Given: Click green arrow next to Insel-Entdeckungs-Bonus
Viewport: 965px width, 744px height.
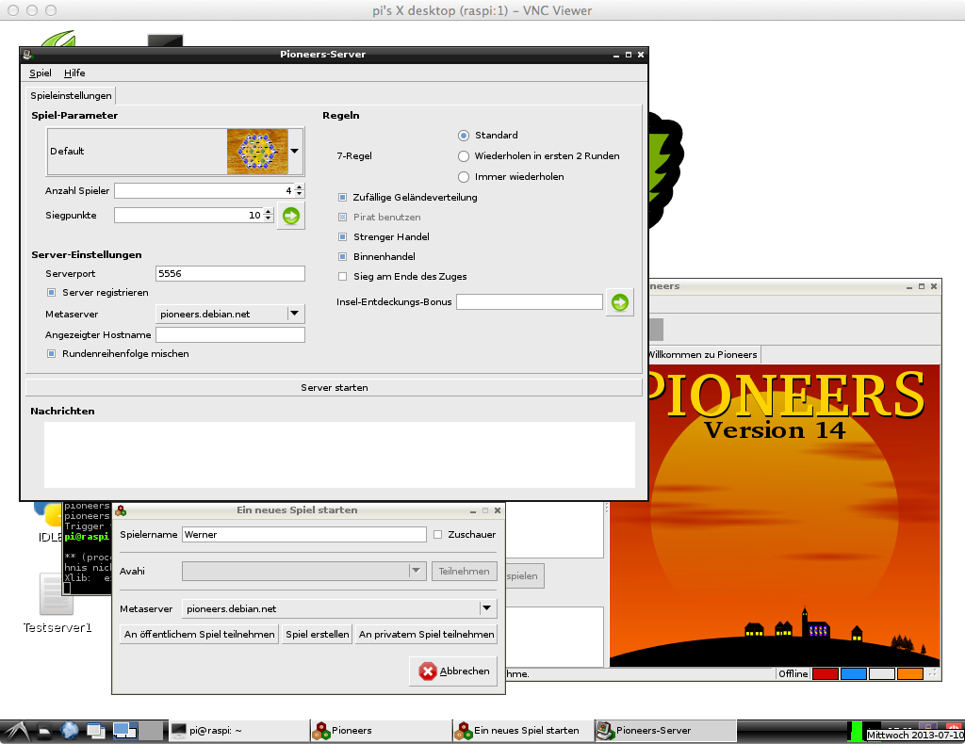Looking at the screenshot, I should [x=620, y=302].
